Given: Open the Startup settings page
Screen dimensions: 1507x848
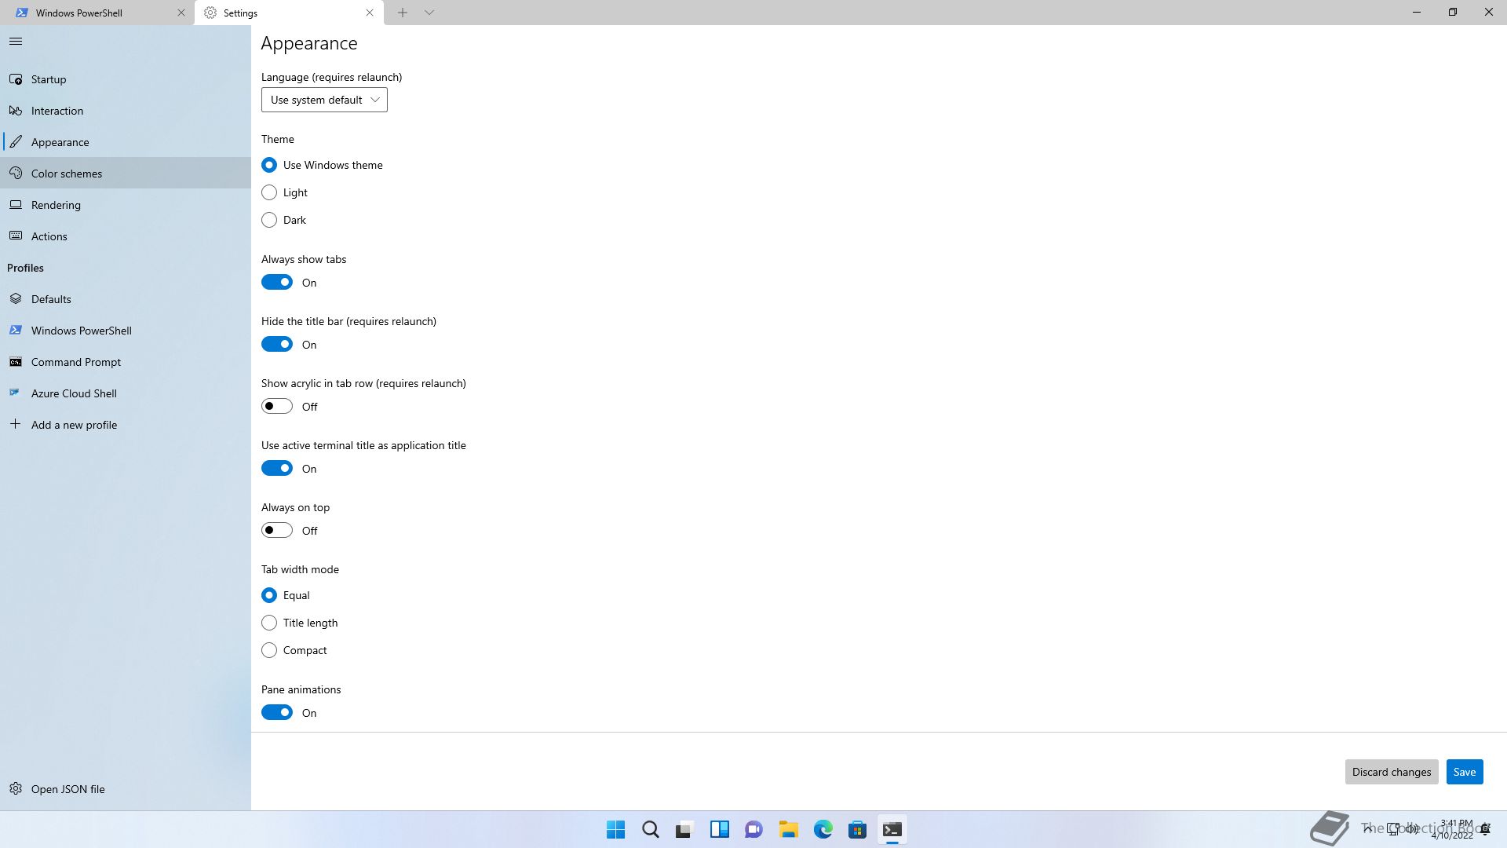Looking at the screenshot, I should [x=126, y=79].
